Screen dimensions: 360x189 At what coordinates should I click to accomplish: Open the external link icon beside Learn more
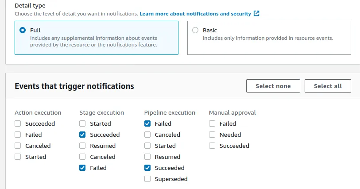click(x=256, y=14)
